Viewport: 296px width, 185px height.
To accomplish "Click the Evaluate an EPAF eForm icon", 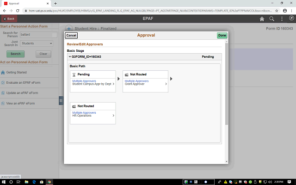I will (3, 83).
